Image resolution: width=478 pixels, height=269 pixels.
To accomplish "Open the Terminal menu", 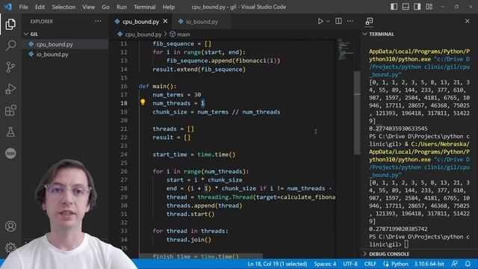I will pyautogui.click(x=144, y=7).
